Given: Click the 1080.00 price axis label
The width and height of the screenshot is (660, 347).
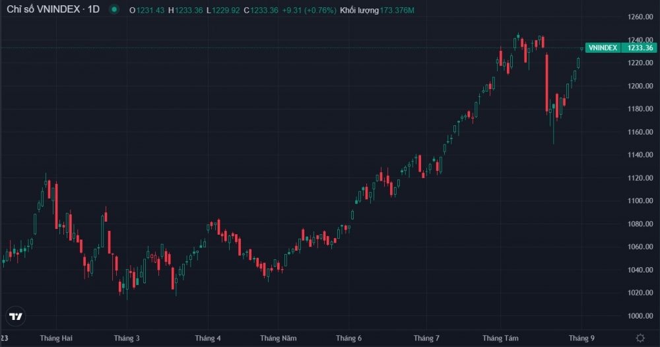Looking at the screenshot, I should 640,224.
